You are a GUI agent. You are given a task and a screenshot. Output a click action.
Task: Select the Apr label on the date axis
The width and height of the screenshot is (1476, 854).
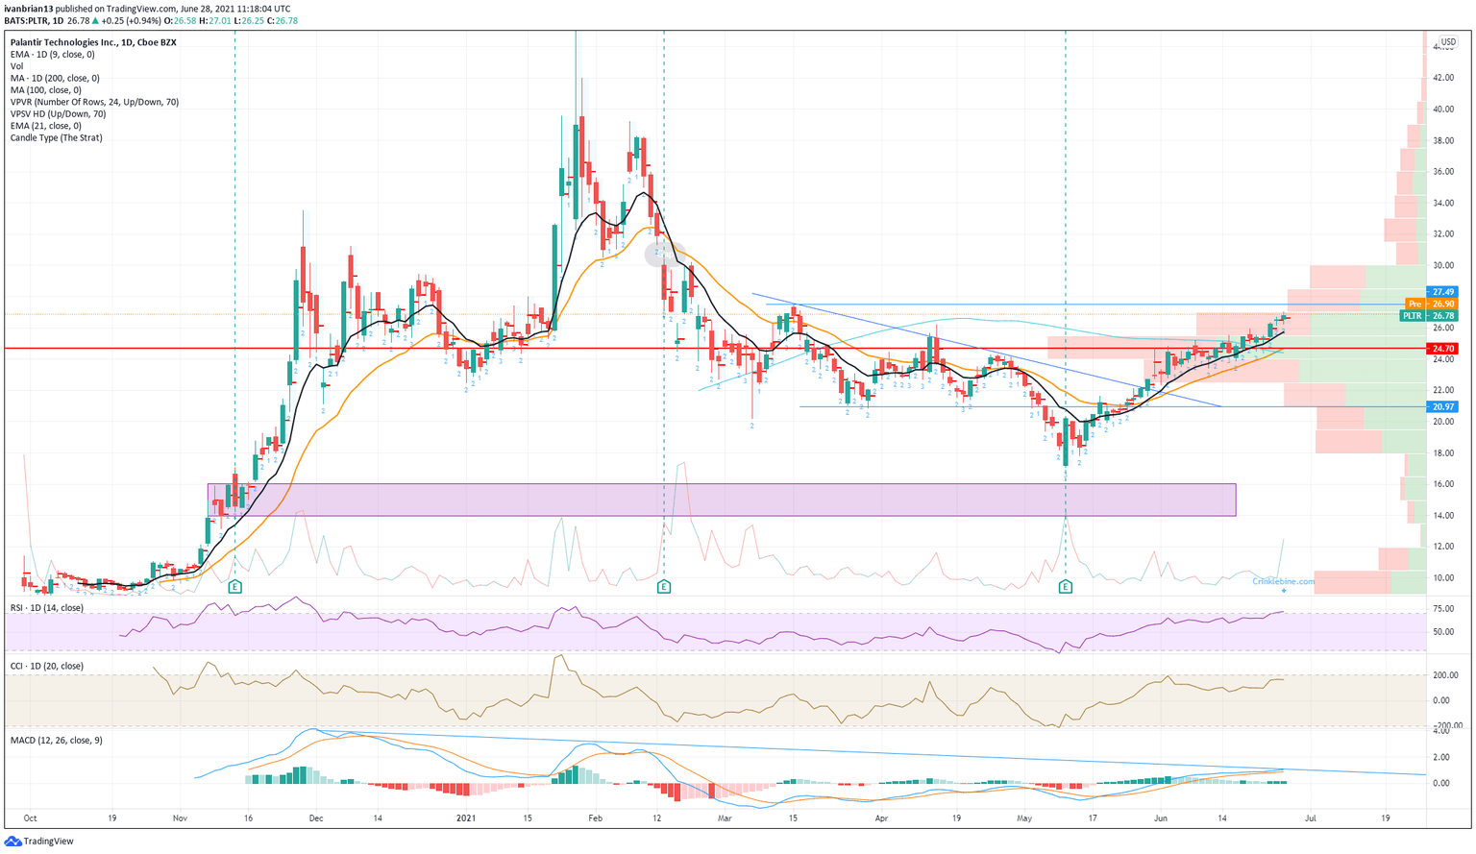[881, 818]
